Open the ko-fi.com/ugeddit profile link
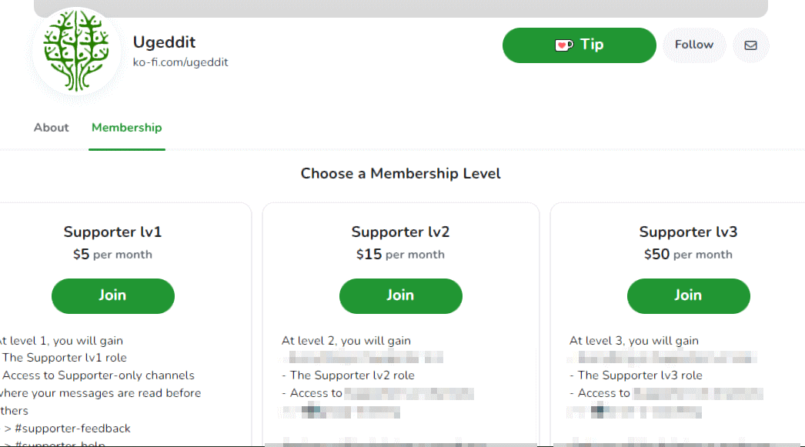805x447 pixels. coord(181,62)
